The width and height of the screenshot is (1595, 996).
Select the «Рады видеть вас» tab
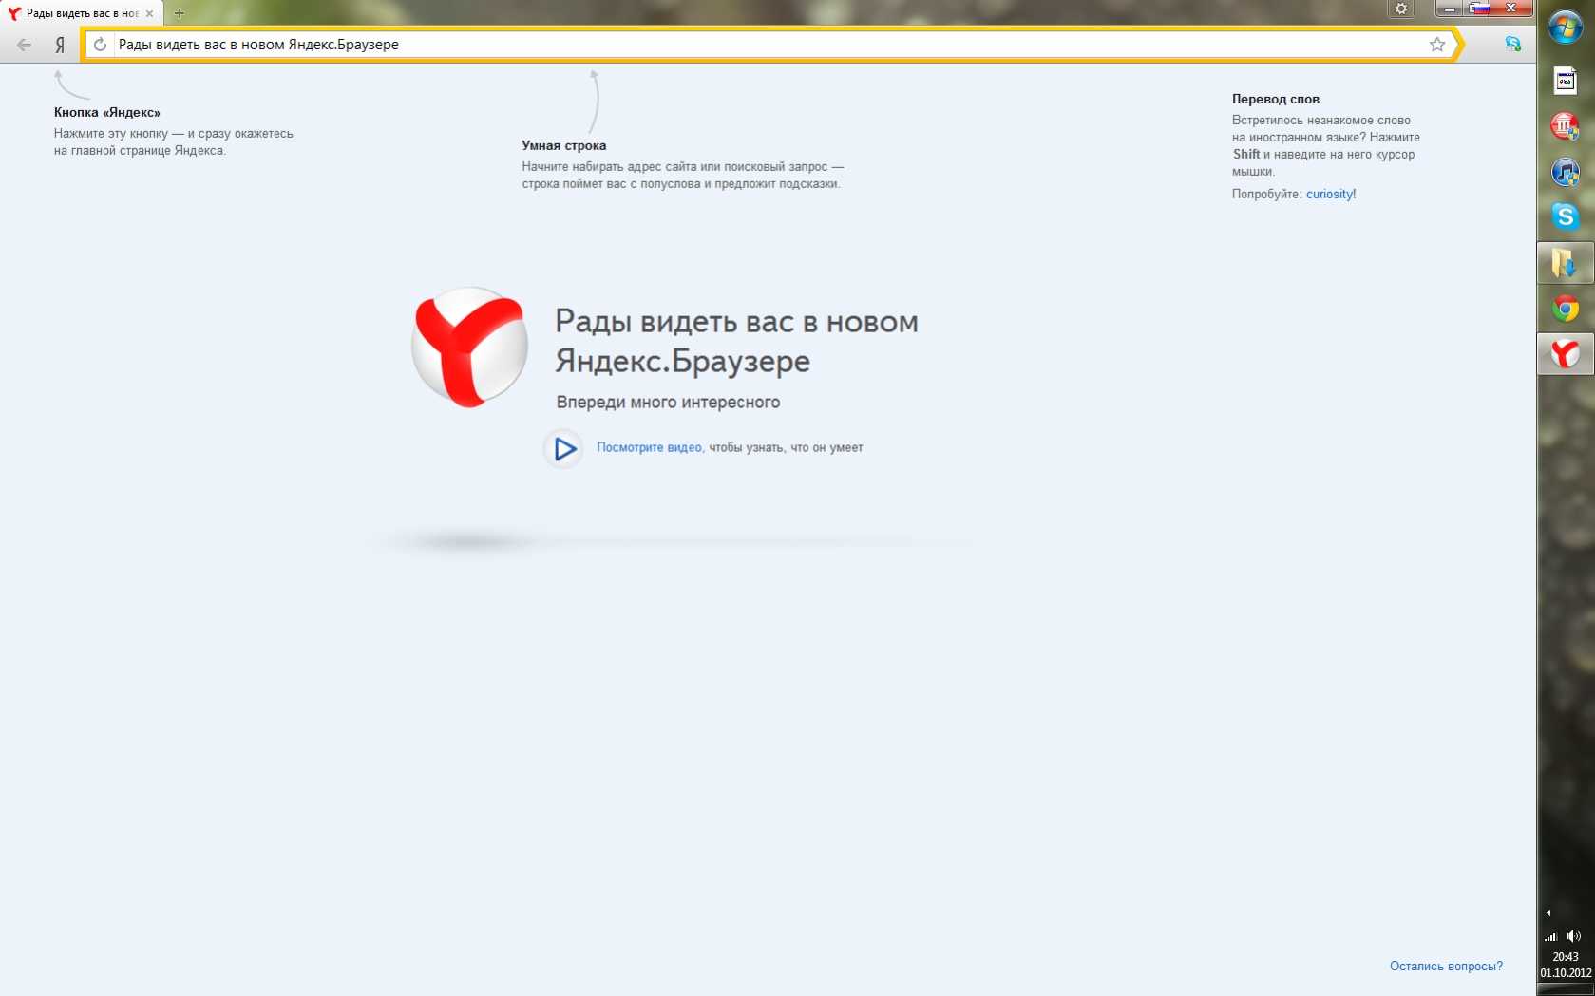coord(76,13)
